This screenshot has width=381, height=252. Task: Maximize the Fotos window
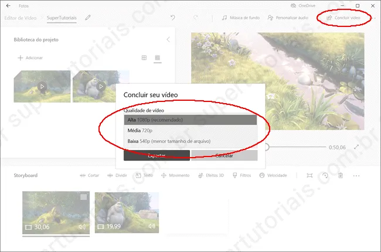tap(358, 6)
